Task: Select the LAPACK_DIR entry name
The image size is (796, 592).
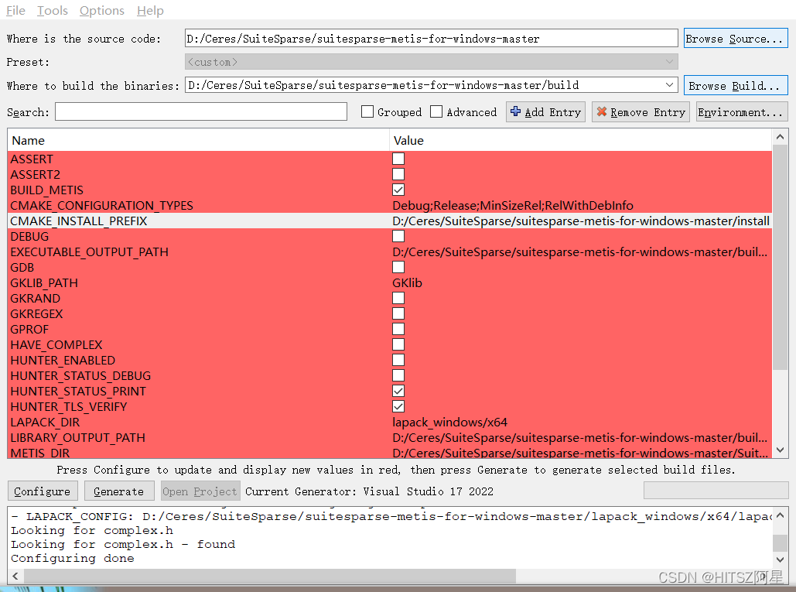Action: point(45,422)
